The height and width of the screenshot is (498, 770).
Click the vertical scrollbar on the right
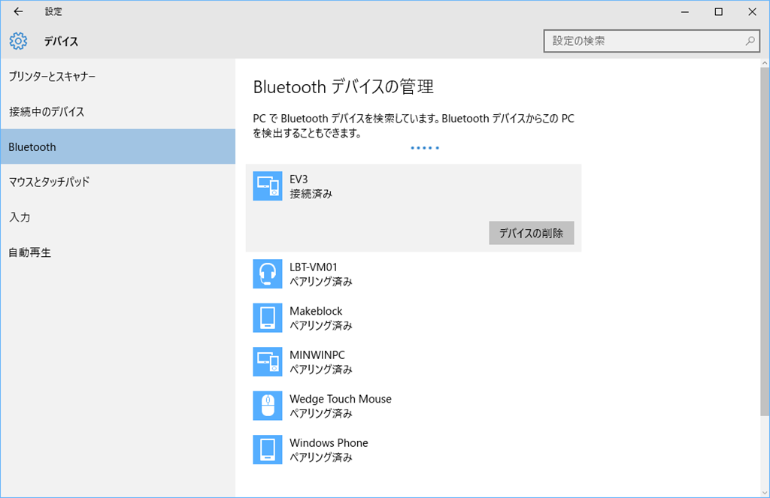(x=764, y=240)
